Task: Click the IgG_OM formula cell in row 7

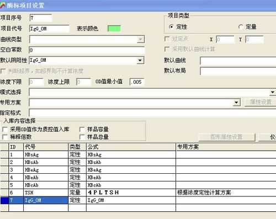Action: [x=131, y=200]
